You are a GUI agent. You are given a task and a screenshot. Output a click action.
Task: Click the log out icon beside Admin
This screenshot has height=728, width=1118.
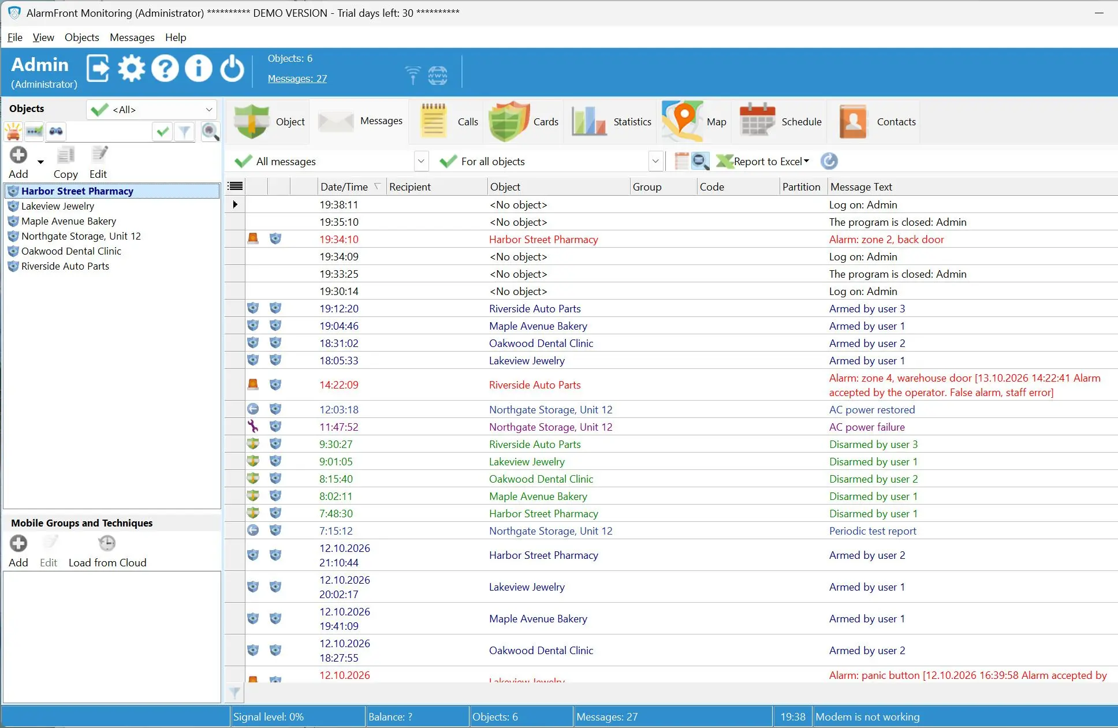click(x=98, y=69)
